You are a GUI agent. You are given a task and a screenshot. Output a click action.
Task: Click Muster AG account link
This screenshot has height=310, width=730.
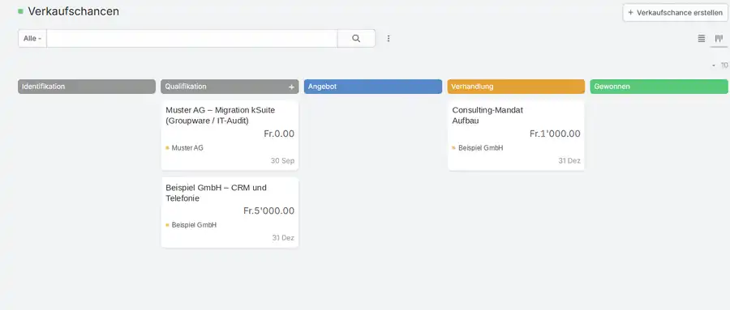click(x=187, y=148)
